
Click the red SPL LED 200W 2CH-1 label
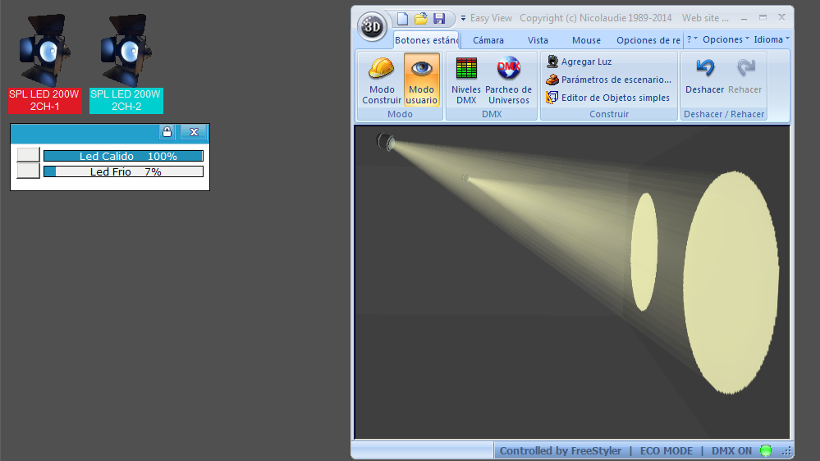45,100
